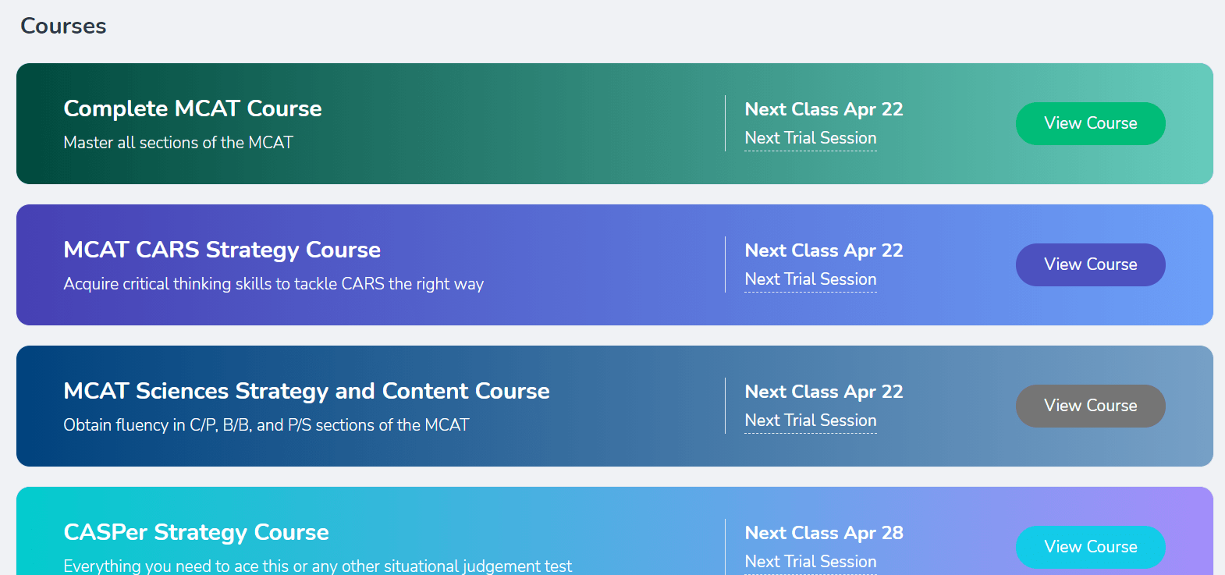This screenshot has height=575, width=1225.
Task: Open Next Trial Session under Complete MCAT Course
Action: (810, 138)
